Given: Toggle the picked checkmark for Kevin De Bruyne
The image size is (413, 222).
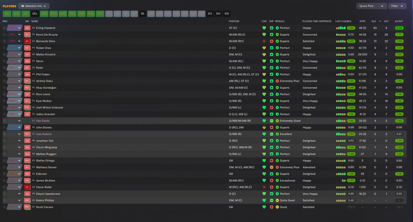Looking at the screenshot, I should (x=5, y=34).
